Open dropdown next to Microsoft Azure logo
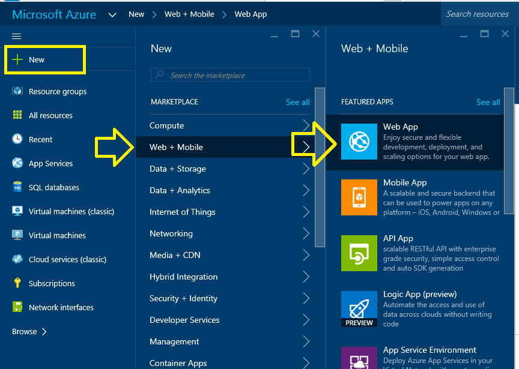 112,15
